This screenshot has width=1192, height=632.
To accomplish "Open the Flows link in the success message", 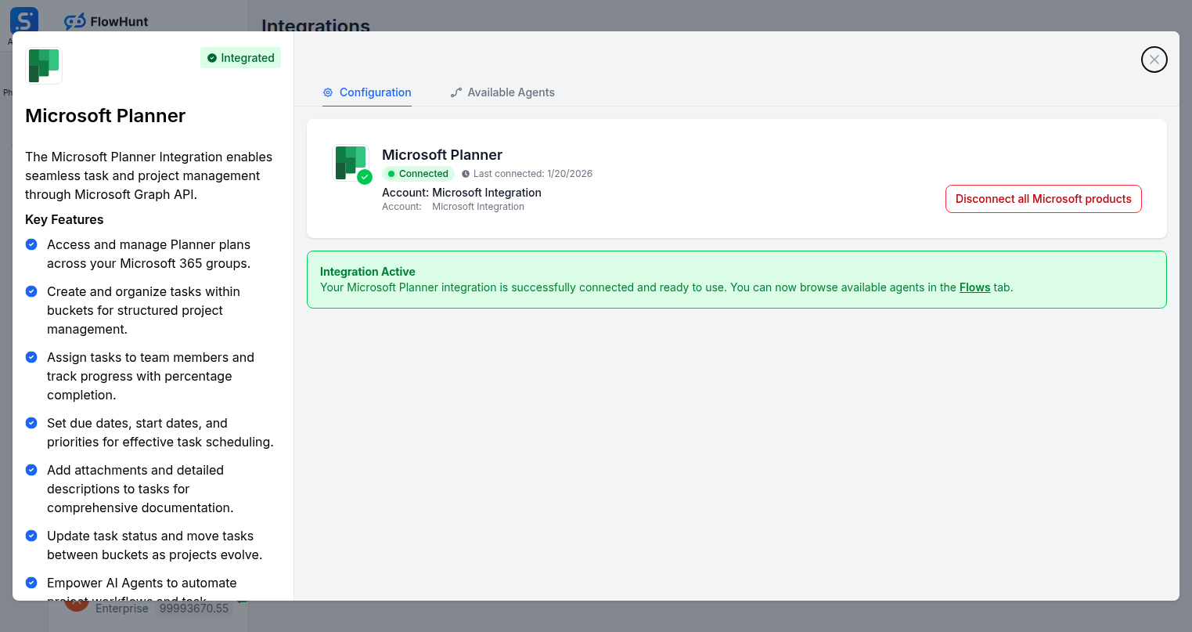I will 974,287.
